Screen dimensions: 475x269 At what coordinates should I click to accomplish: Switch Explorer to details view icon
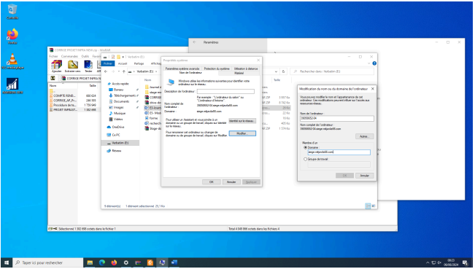(x=368, y=206)
